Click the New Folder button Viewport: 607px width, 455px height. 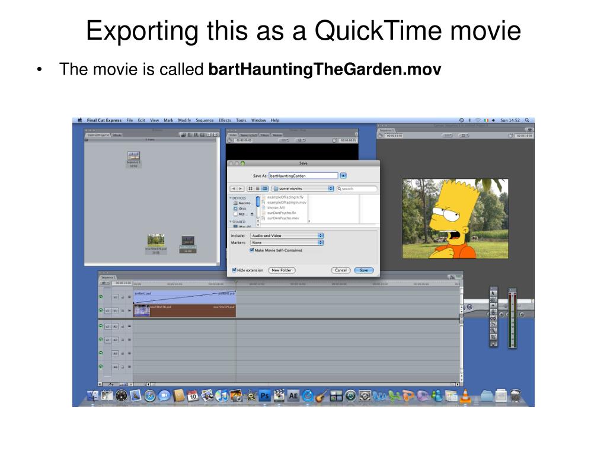(x=282, y=270)
